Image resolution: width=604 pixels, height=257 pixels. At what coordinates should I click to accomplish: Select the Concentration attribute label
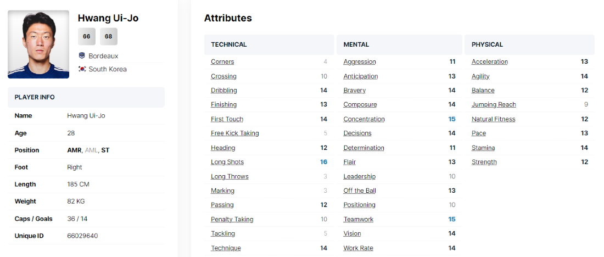pos(364,119)
